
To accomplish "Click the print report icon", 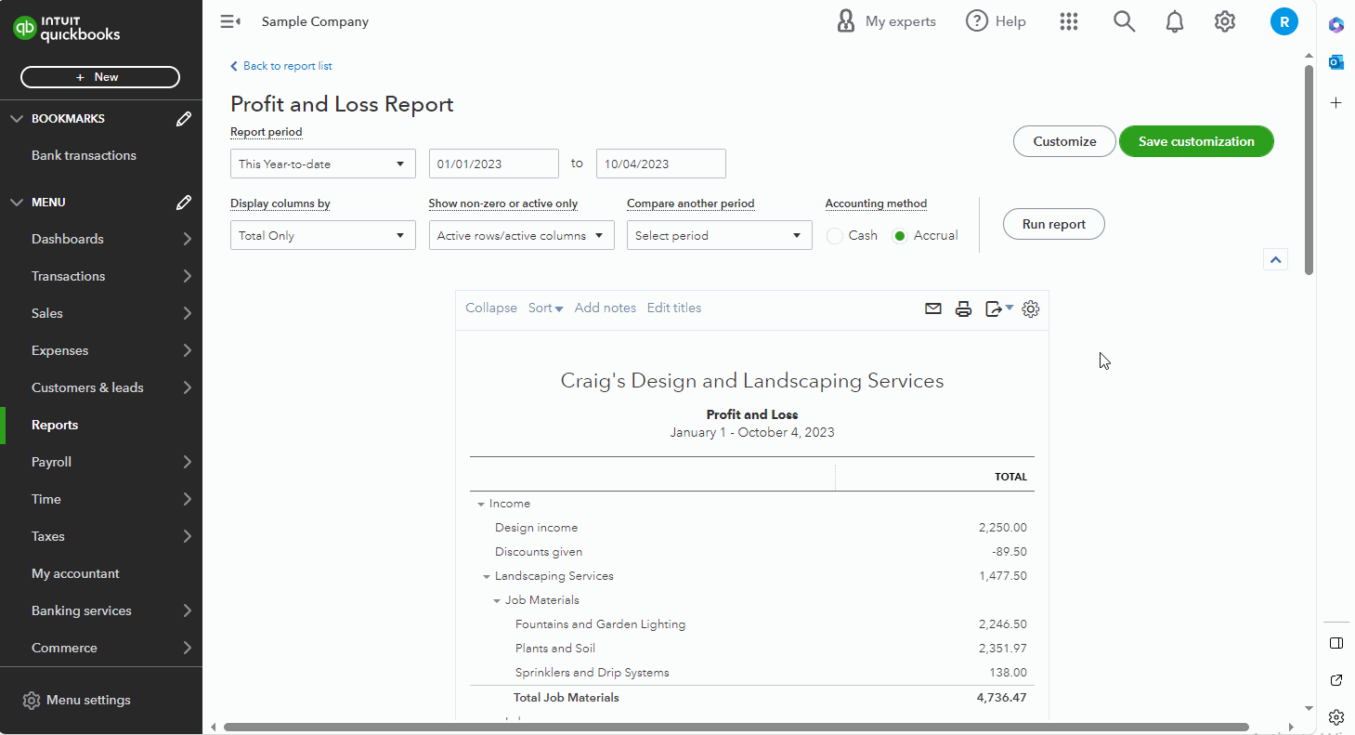I will (x=963, y=308).
